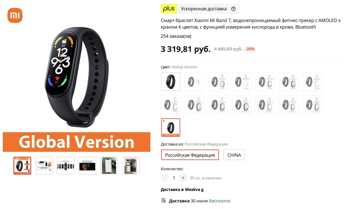
Task: Click the question mark help icon
Action: pyautogui.click(x=233, y=9)
